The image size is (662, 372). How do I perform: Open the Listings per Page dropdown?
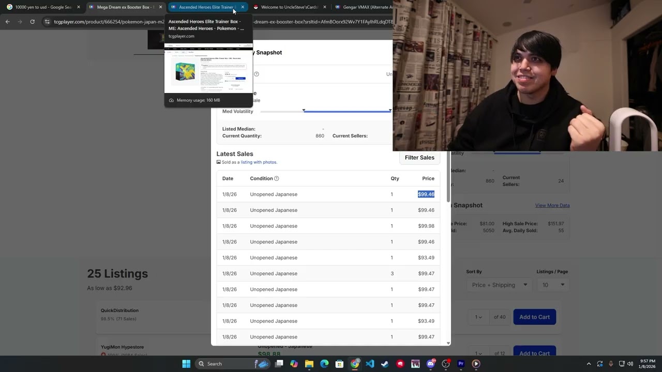pos(553,285)
